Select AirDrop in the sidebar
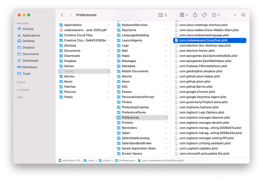 [x=28, y=29]
